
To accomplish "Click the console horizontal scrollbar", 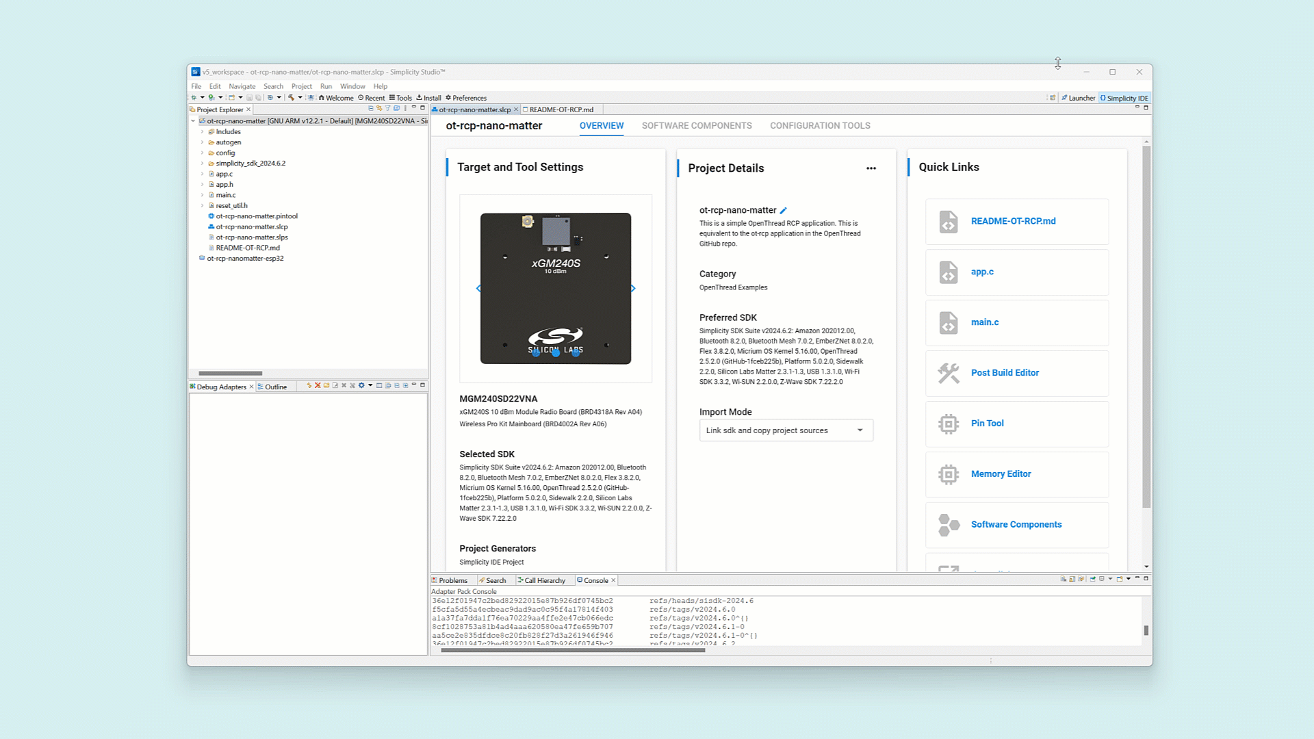I will tap(573, 650).
